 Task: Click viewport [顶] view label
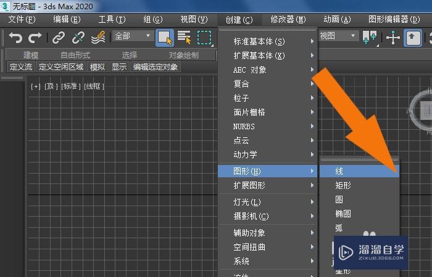(x=51, y=87)
